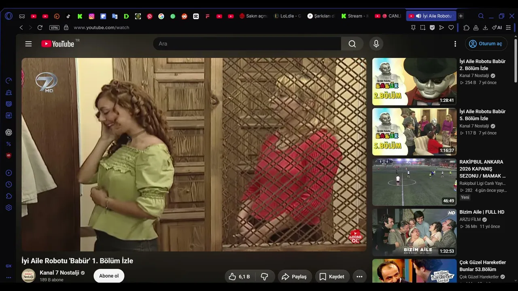The image size is (518, 291).
Task: Open the Rakipbul Ankara match thumbnail
Action: click(x=414, y=182)
